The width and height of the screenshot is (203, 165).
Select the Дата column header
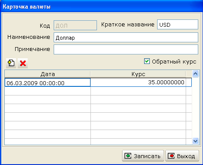click(48, 74)
